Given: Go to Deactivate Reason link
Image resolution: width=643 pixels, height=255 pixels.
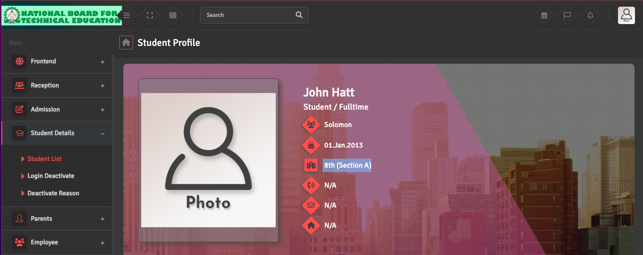Looking at the screenshot, I should pyautogui.click(x=53, y=193).
